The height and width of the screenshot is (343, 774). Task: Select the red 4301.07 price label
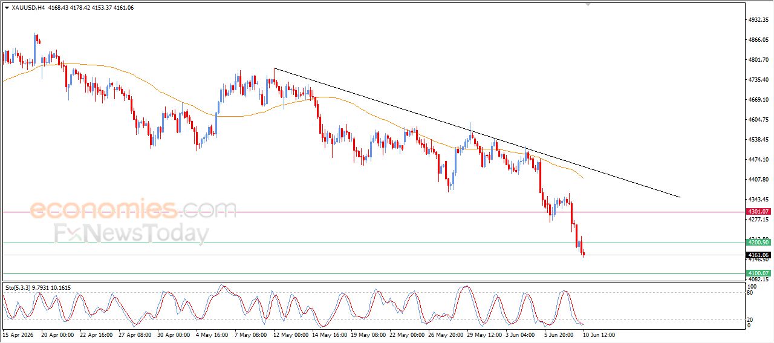[x=758, y=212]
